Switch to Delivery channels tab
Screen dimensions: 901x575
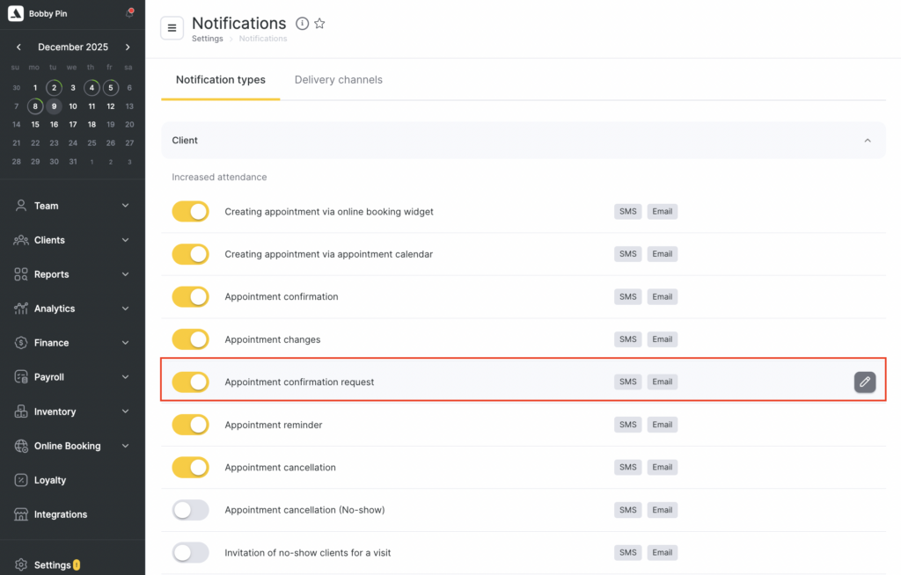pos(338,80)
